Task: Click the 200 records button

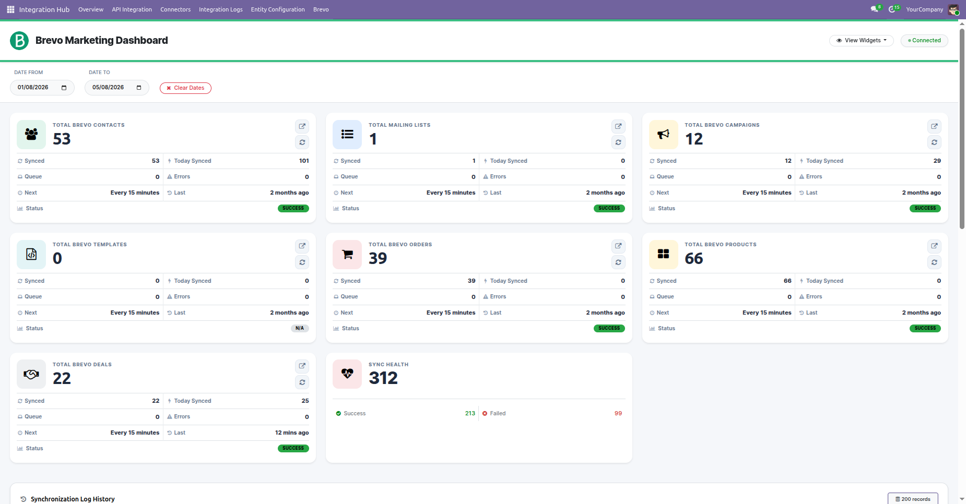Action: pyautogui.click(x=913, y=499)
